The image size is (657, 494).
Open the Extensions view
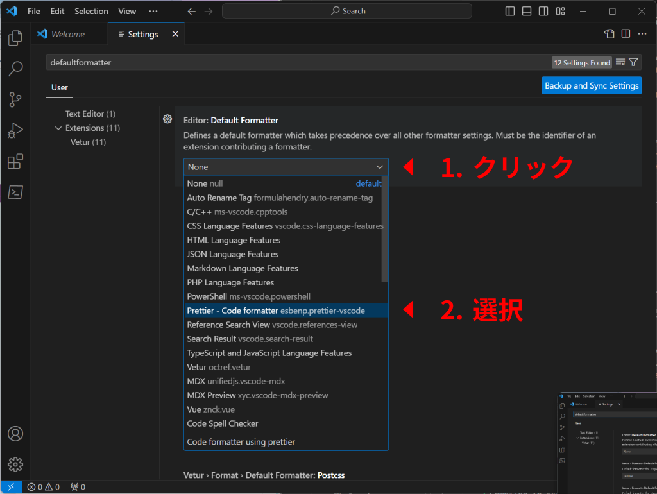coord(15,161)
